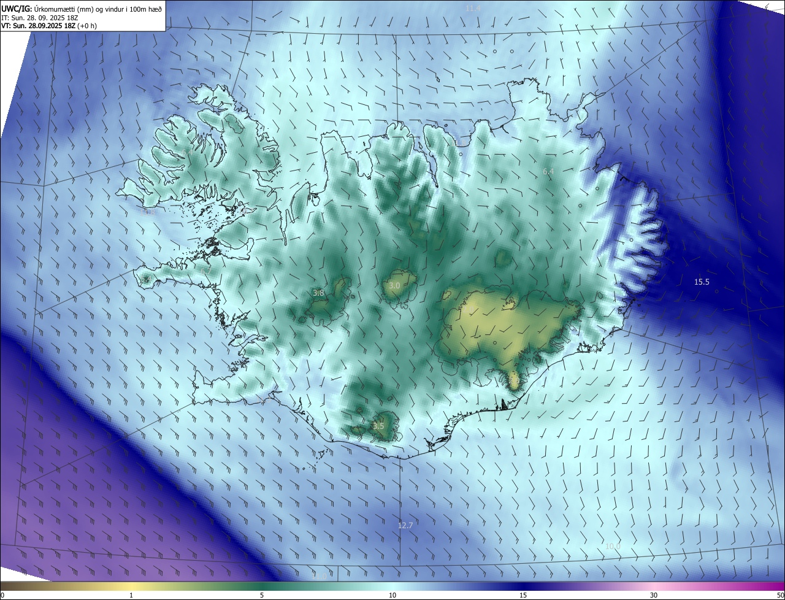Click the 6.4 value over northeast Iceland
The image size is (785, 600).
click(548, 172)
